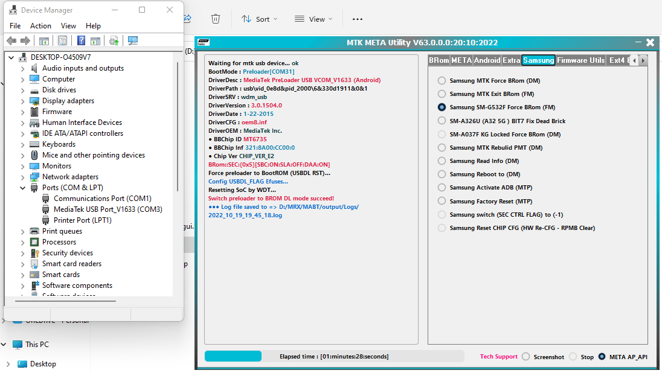
Task: Enable the Screenshot option at bottom
Action: tap(525, 357)
